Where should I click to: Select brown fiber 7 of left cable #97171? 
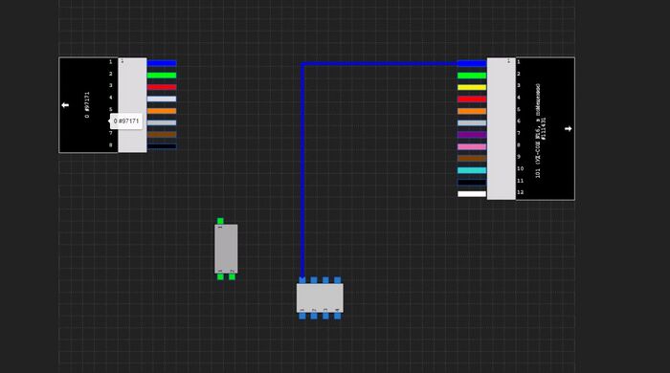click(x=162, y=135)
